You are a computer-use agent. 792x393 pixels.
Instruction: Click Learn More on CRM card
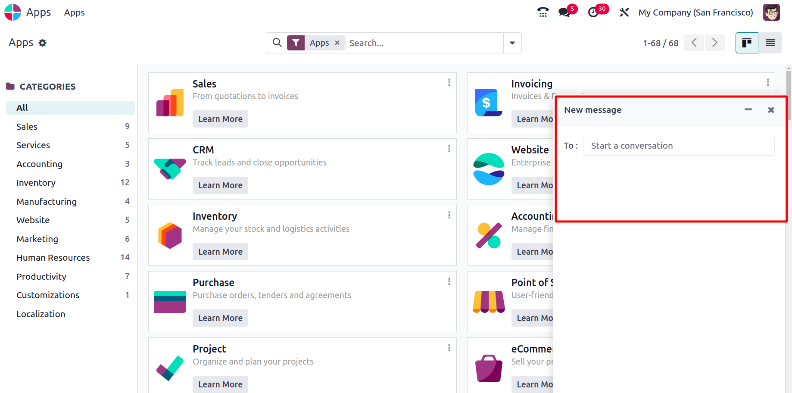click(x=220, y=185)
